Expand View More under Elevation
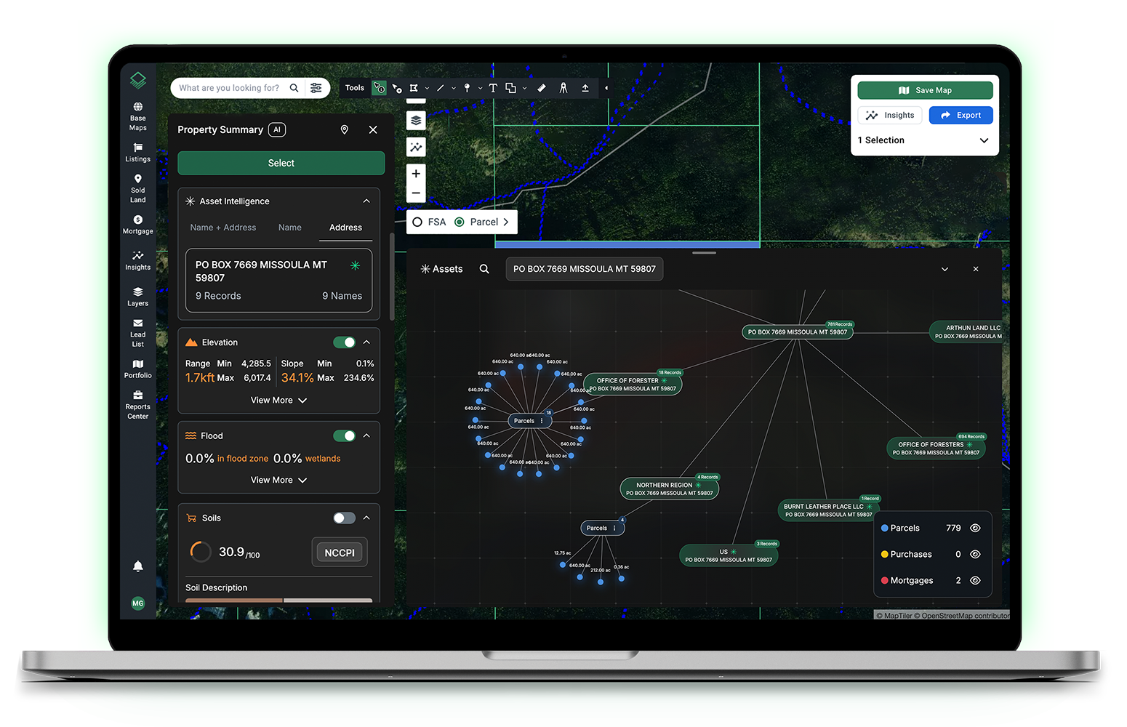Image resolution: width=1127 pixels, height=727 pixels. coord(278,401)
